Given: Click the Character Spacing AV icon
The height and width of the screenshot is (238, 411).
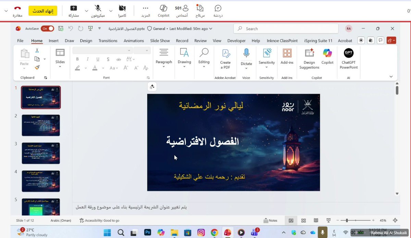Looking at the screenshot, I should [x=129, y=59].
